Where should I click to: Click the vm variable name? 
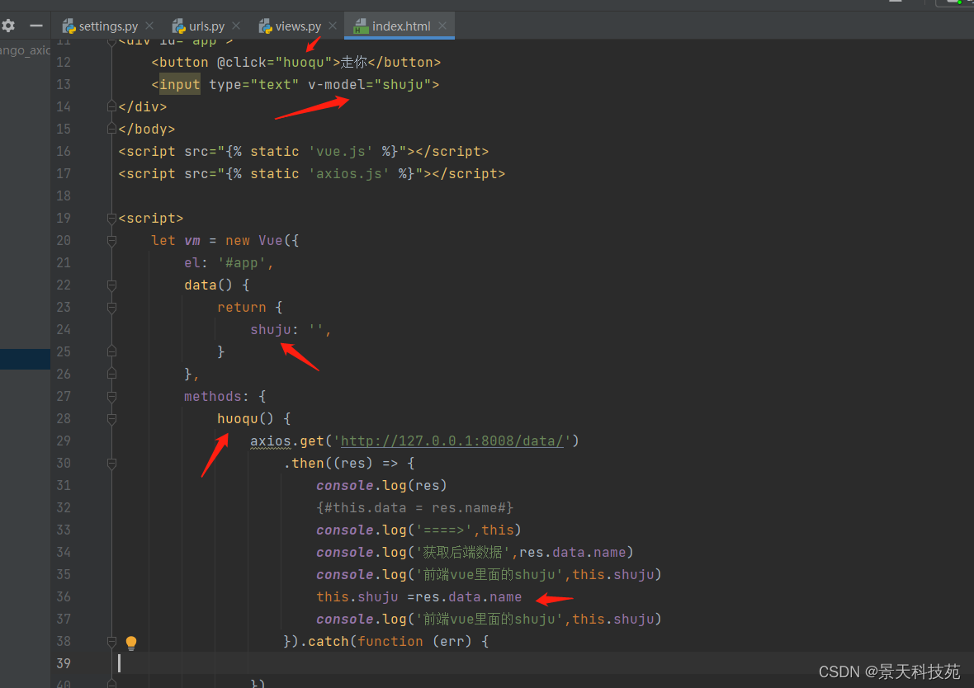click(x=192, y=241)
